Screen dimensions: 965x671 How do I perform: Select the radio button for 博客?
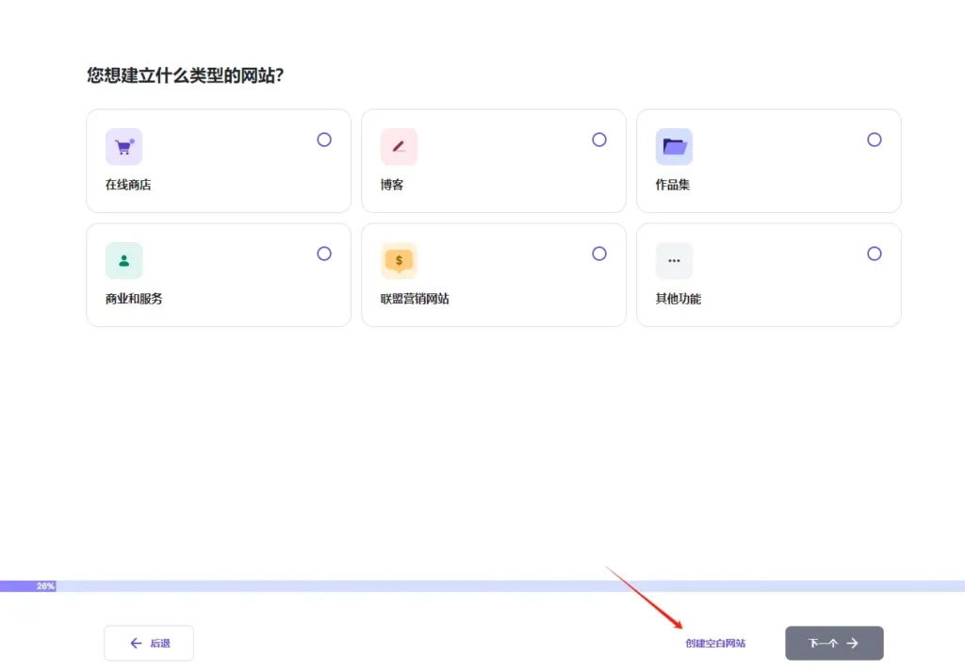tap(599, 139)
